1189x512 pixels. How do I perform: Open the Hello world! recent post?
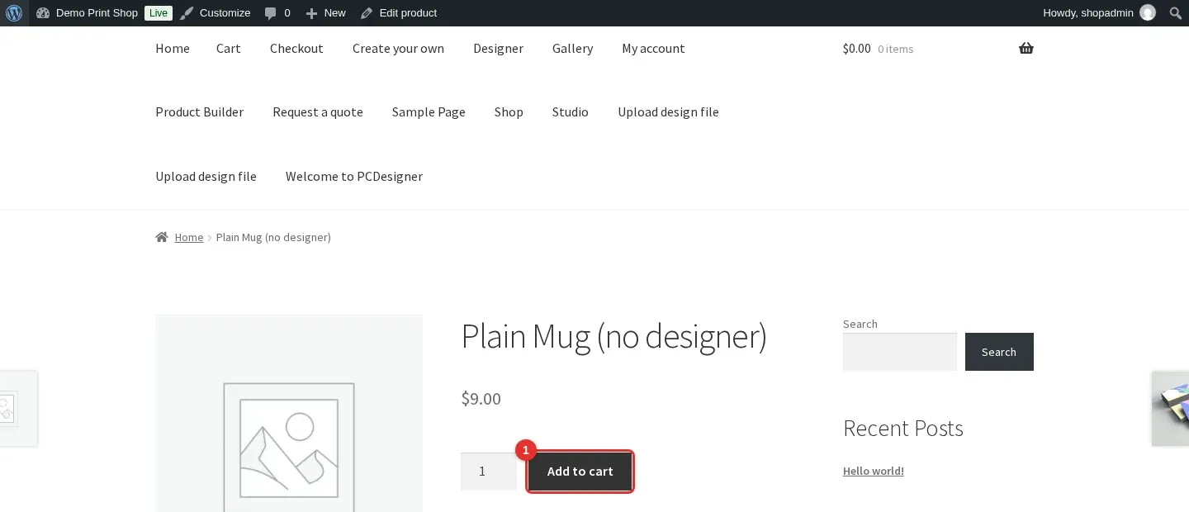(x=874, y=471)
